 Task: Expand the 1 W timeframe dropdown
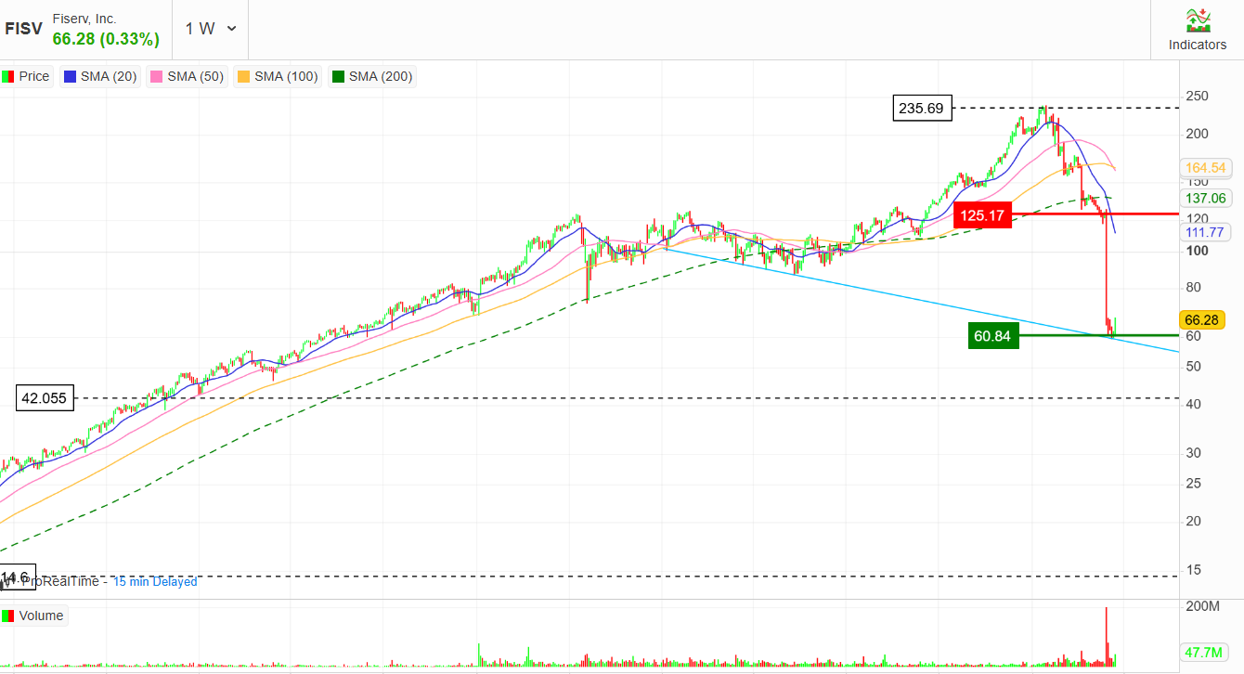coord(211,29)
